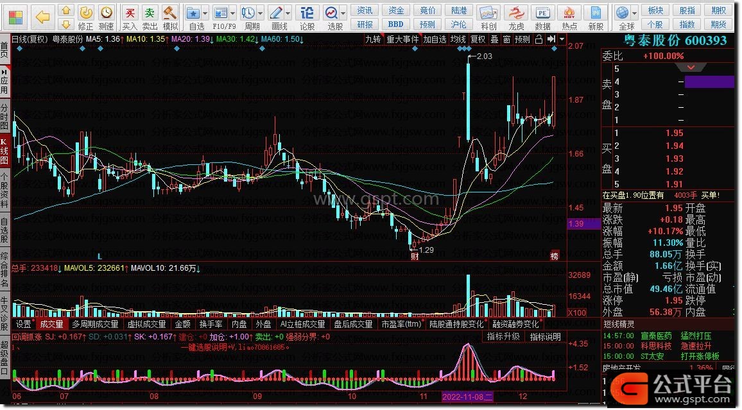The image size is (742, 410).
Task: Expand the 选股 screener dropdown arrow
Action: point(343,13)
